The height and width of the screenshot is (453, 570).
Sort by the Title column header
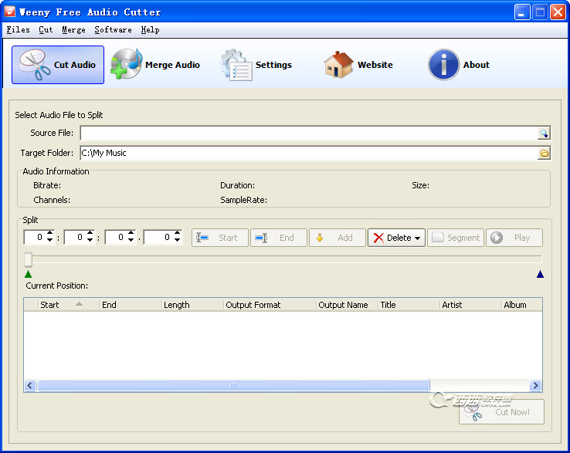pos(409,305)
